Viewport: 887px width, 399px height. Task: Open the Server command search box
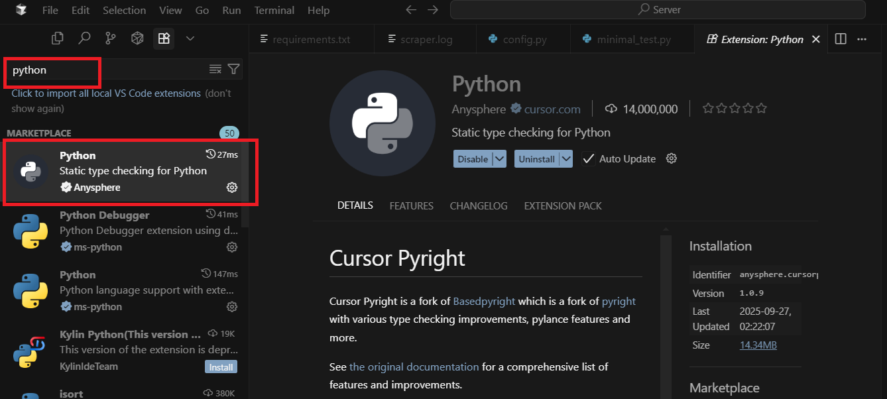click(658, 10)
